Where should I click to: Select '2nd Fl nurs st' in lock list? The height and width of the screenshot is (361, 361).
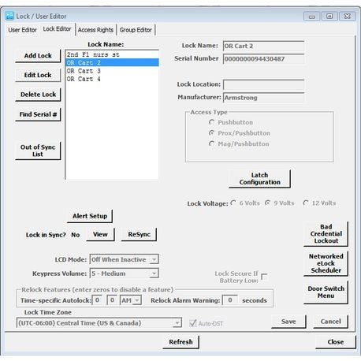pyautogui.click(x=112, y=54)
